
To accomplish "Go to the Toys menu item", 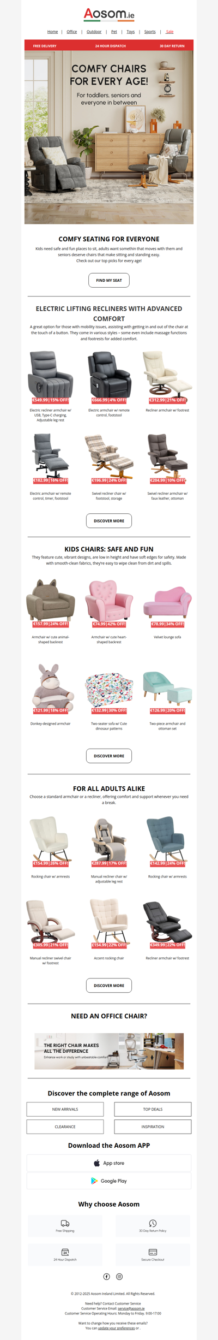I will click(x=131, y=32).
